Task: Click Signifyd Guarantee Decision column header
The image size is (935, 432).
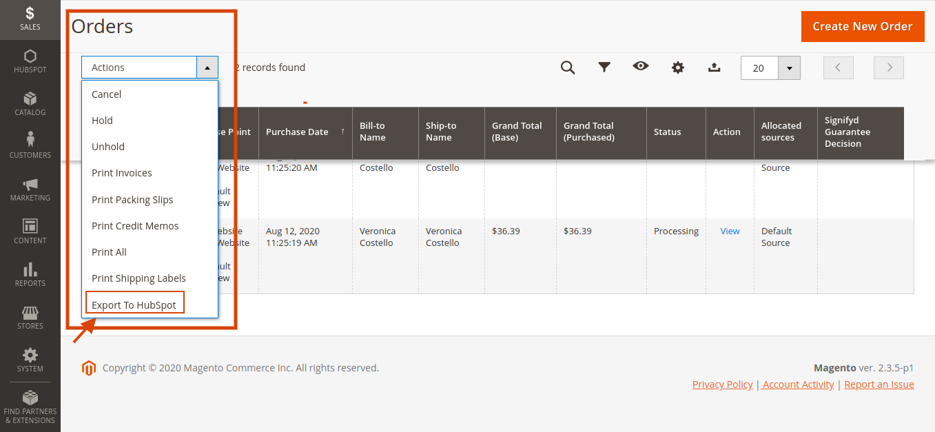Action: pos(861,132)
